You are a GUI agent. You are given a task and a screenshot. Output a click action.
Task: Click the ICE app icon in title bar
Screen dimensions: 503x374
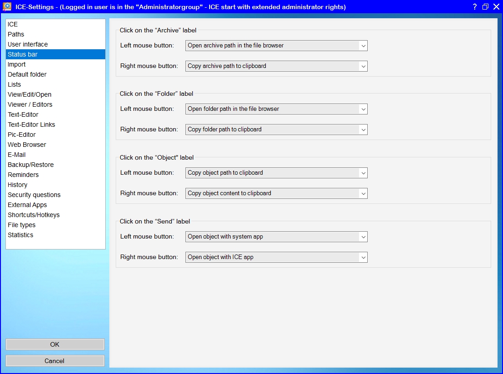point(7,7)
